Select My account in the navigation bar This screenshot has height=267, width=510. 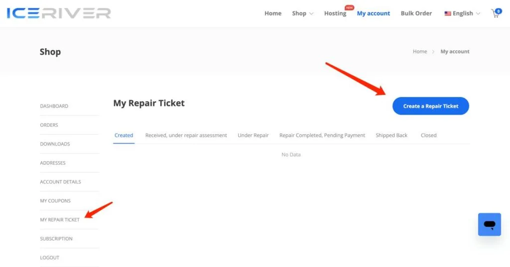tap(374, 13)
